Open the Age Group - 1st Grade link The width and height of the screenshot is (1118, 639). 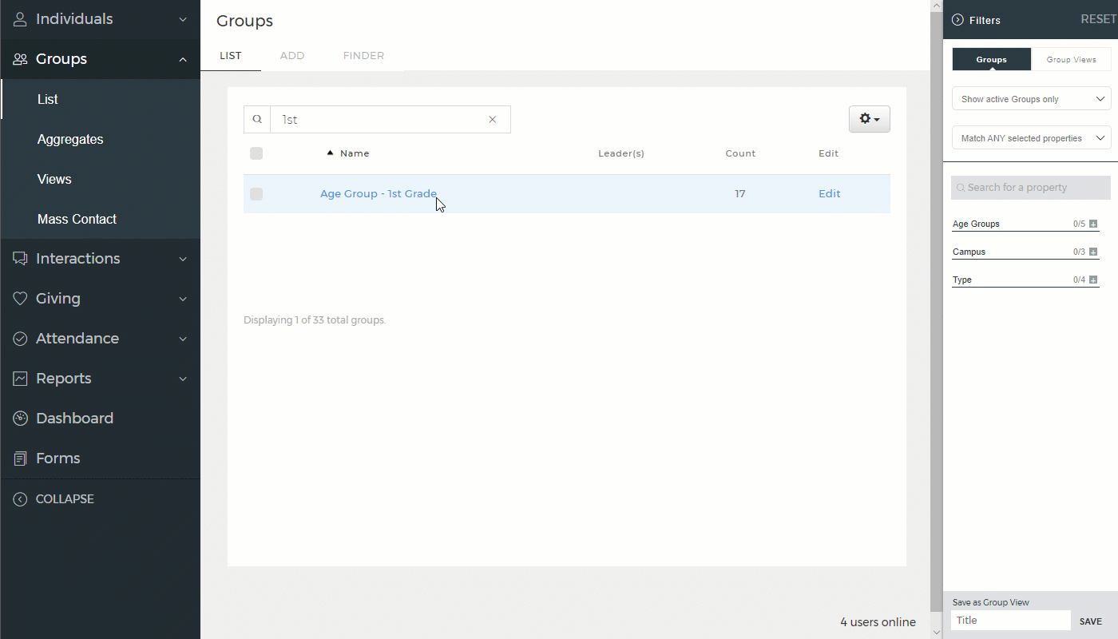tap(378, 194)
